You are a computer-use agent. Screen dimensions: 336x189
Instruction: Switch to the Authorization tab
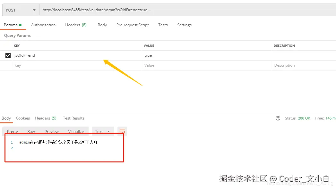pos(43,25)
